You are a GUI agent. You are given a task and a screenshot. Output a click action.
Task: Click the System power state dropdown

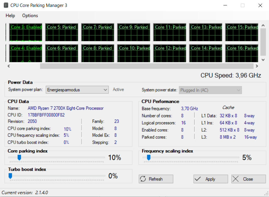click(210, 90)
